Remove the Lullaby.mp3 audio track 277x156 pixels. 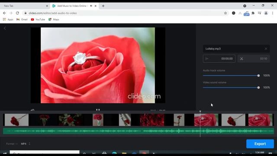266,49
